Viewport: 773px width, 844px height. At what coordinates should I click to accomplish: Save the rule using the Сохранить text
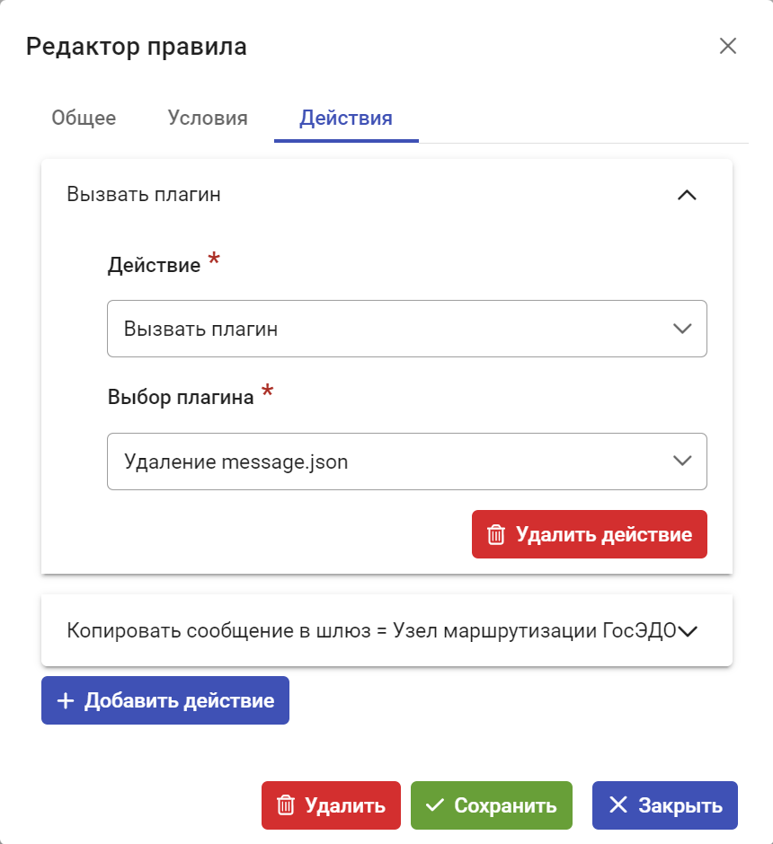pos(505,805)
